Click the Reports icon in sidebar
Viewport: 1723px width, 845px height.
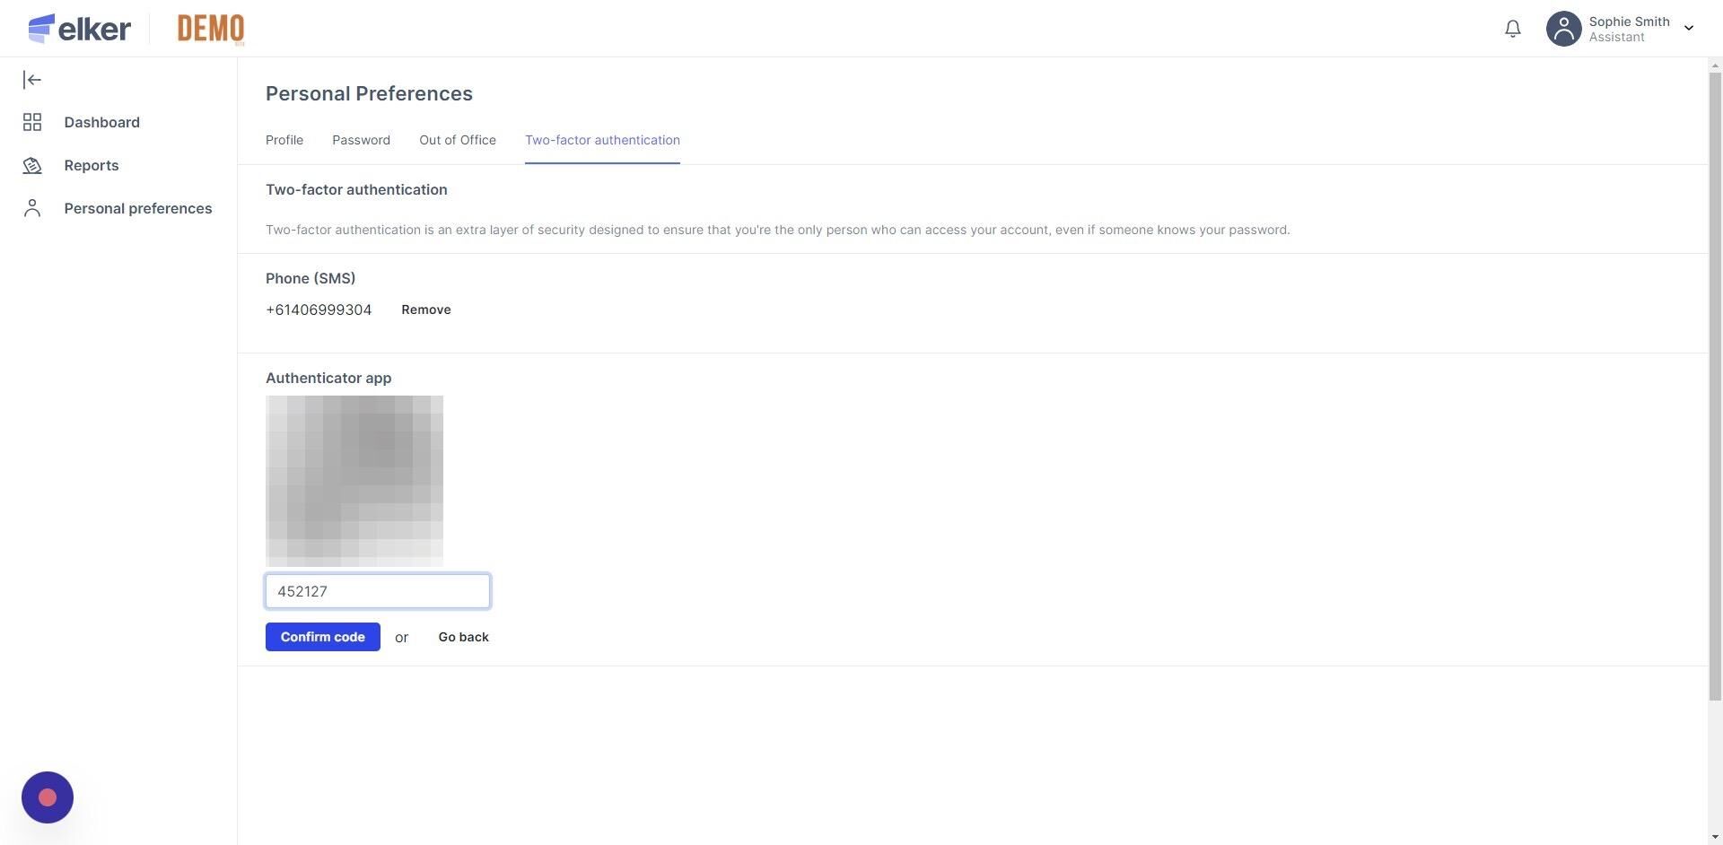tap(32, 165)
